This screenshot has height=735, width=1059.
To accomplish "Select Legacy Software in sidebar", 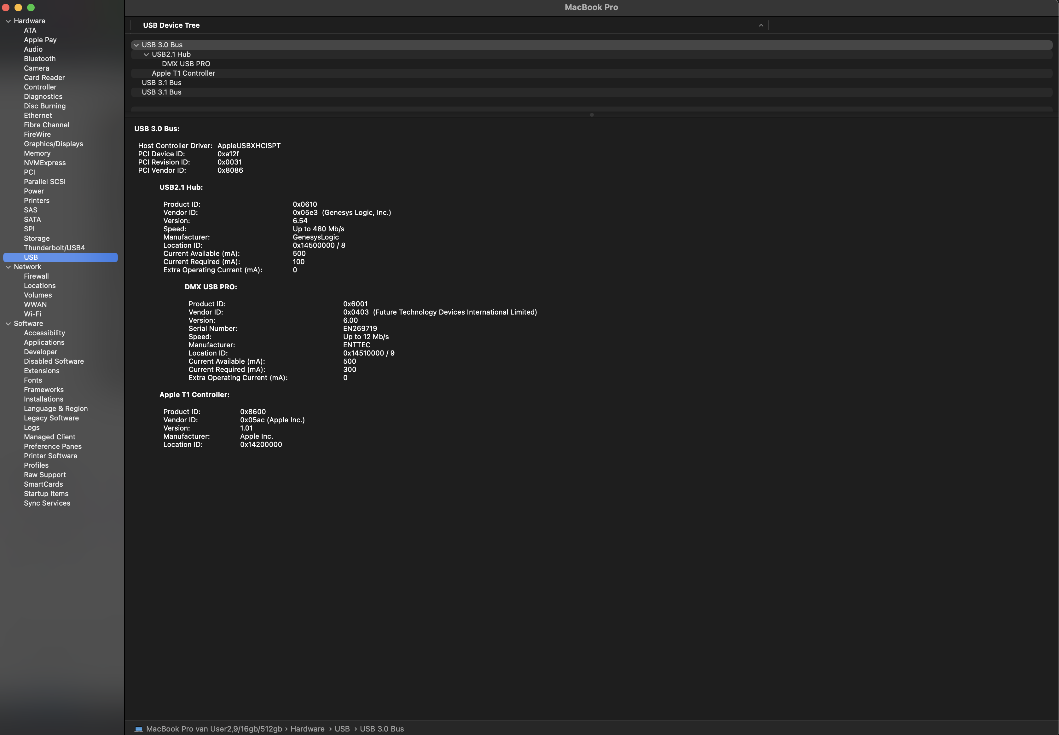I will click(x=51, y=418).
